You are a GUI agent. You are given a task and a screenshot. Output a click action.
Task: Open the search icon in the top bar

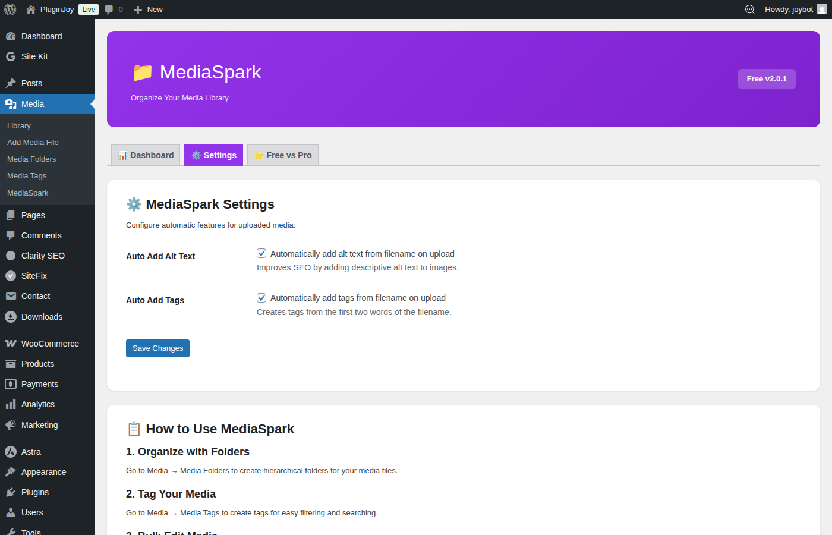[749, 9]
